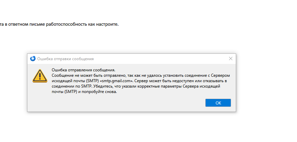Click the dialog title «Ошибка отправки сообщения»
Screen dimensions: 297x142
pyautogui.click(x=65, y=59)
